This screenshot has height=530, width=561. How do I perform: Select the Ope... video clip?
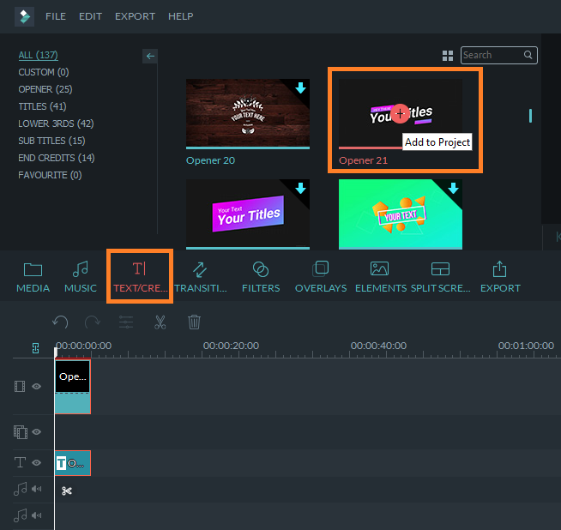(x=73, y=387)
